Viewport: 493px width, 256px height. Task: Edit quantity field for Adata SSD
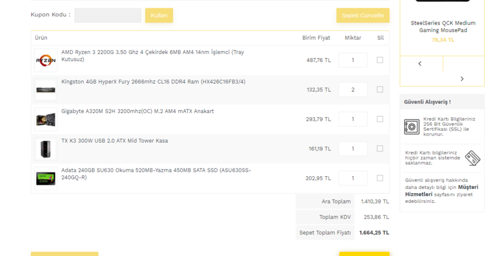tap(353, 178)
